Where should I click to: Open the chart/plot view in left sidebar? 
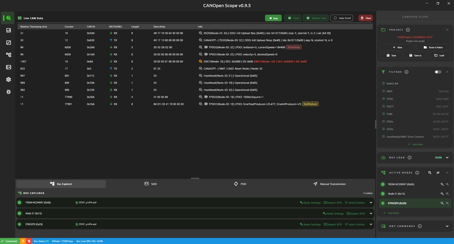[x=8, y=30]
